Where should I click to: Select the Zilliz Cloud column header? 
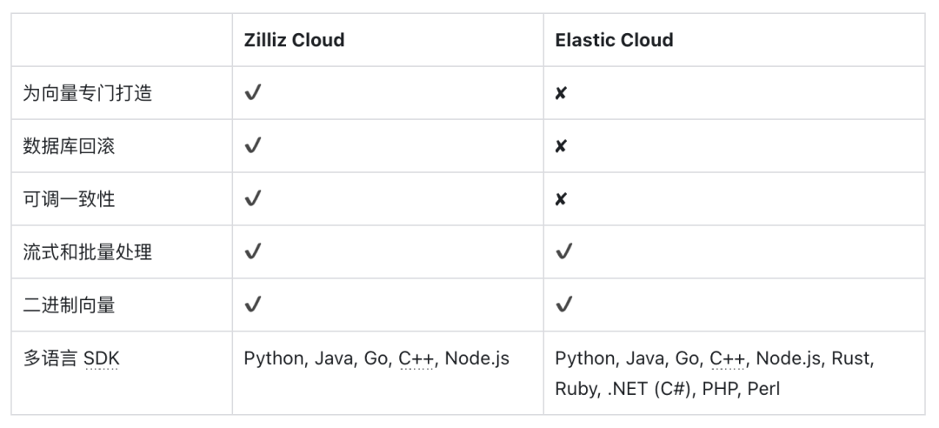pyautogui.click(x=294, y=40)
